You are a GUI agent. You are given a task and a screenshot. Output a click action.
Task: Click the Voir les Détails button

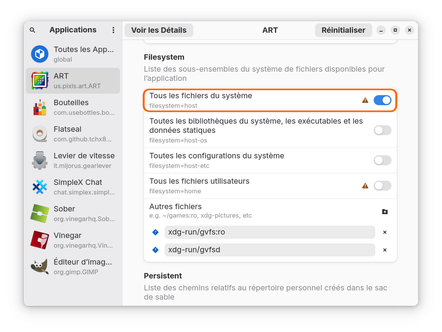pyautogui.click(x=159, y=30)
